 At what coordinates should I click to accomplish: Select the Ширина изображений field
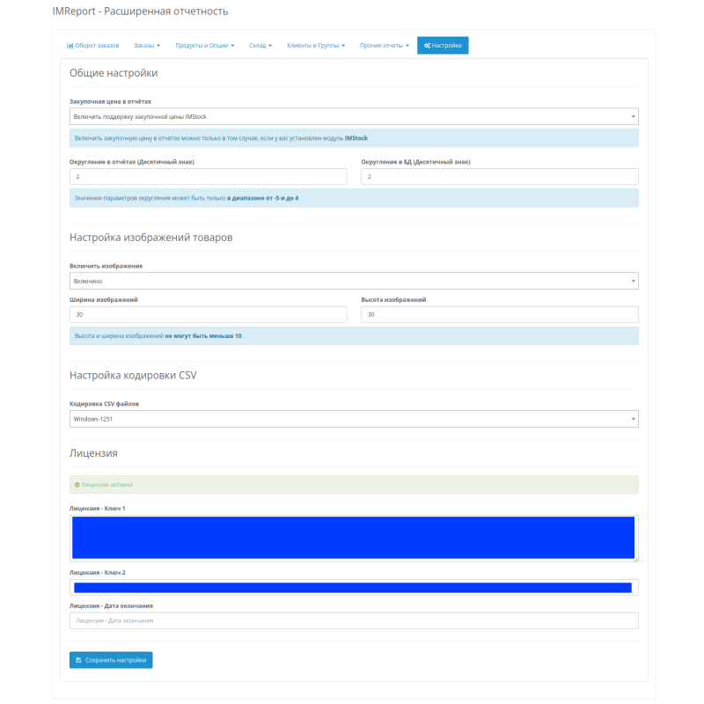209,313
